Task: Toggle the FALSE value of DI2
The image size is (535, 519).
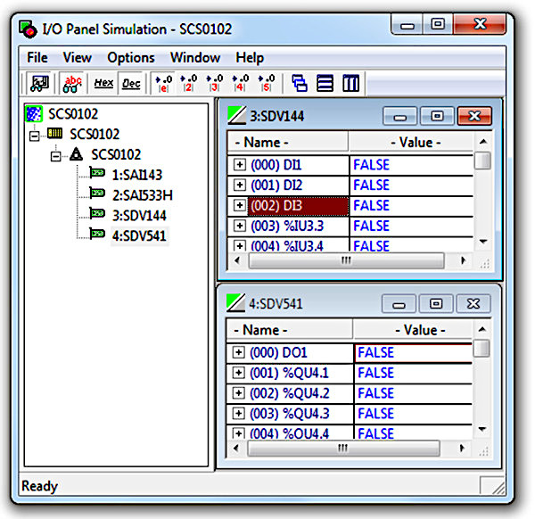Action: [411, 185]
